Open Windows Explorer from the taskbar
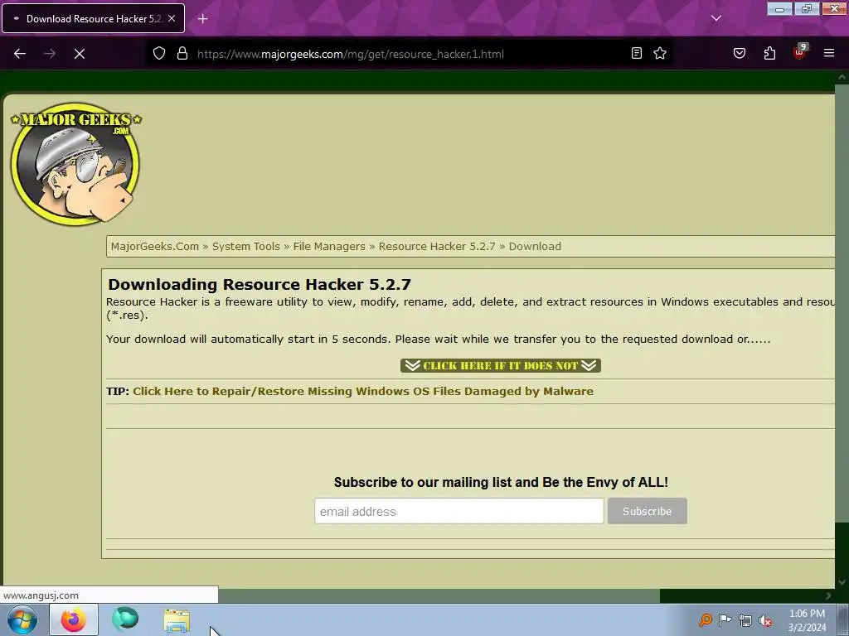This screenshot has height=636, width=849. click(x=177, y=620)
